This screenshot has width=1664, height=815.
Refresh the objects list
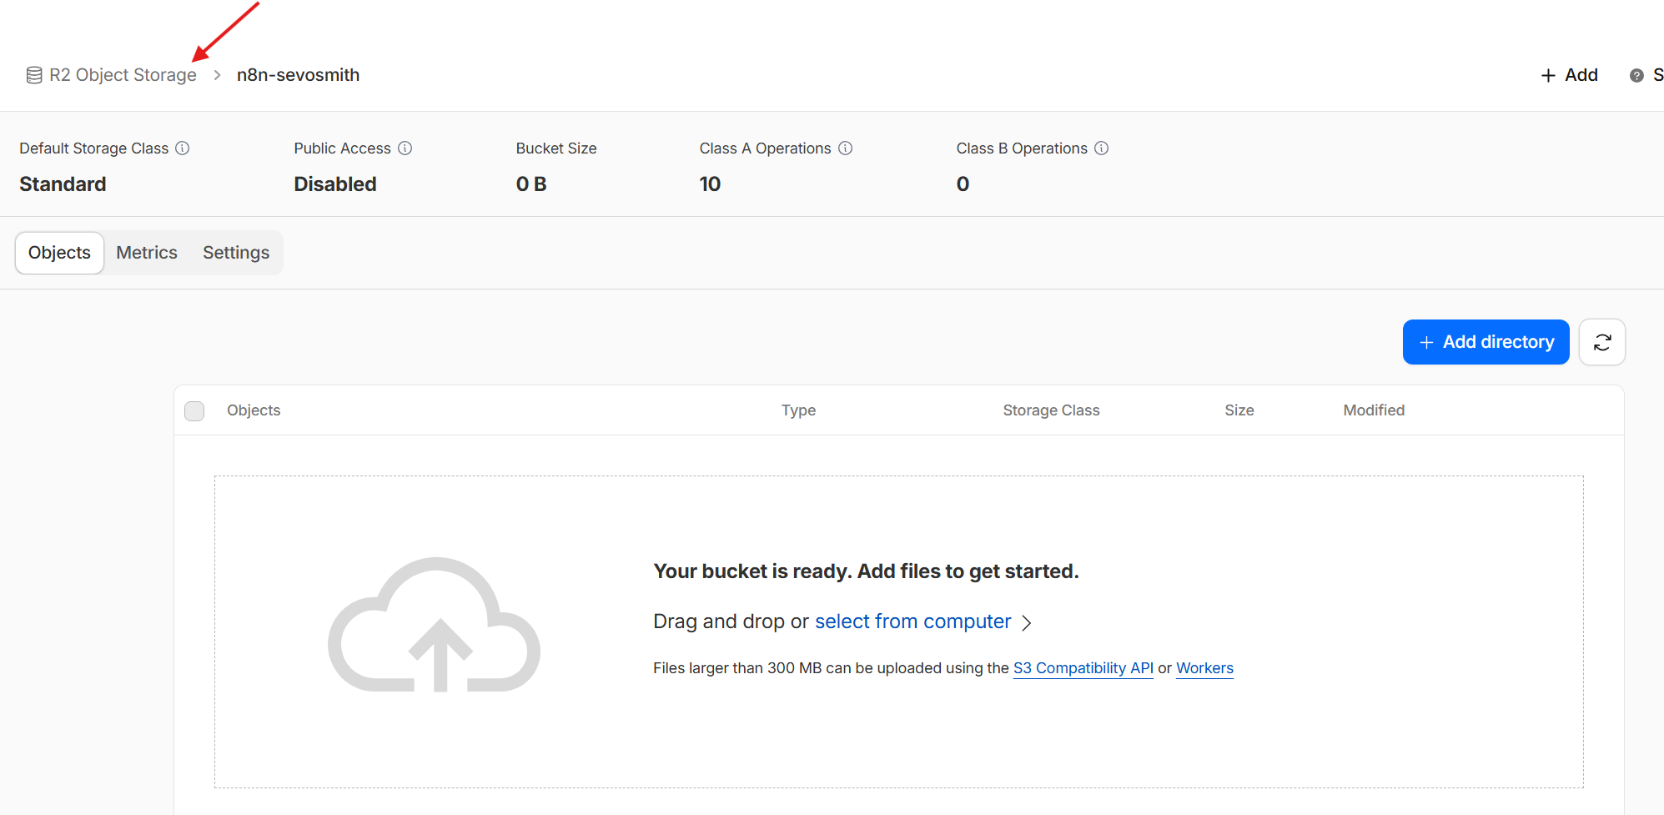(x=1602, y=342)
